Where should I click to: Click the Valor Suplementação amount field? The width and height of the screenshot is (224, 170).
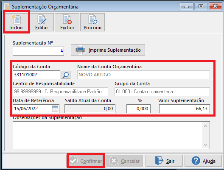click(x=185, y=109)
